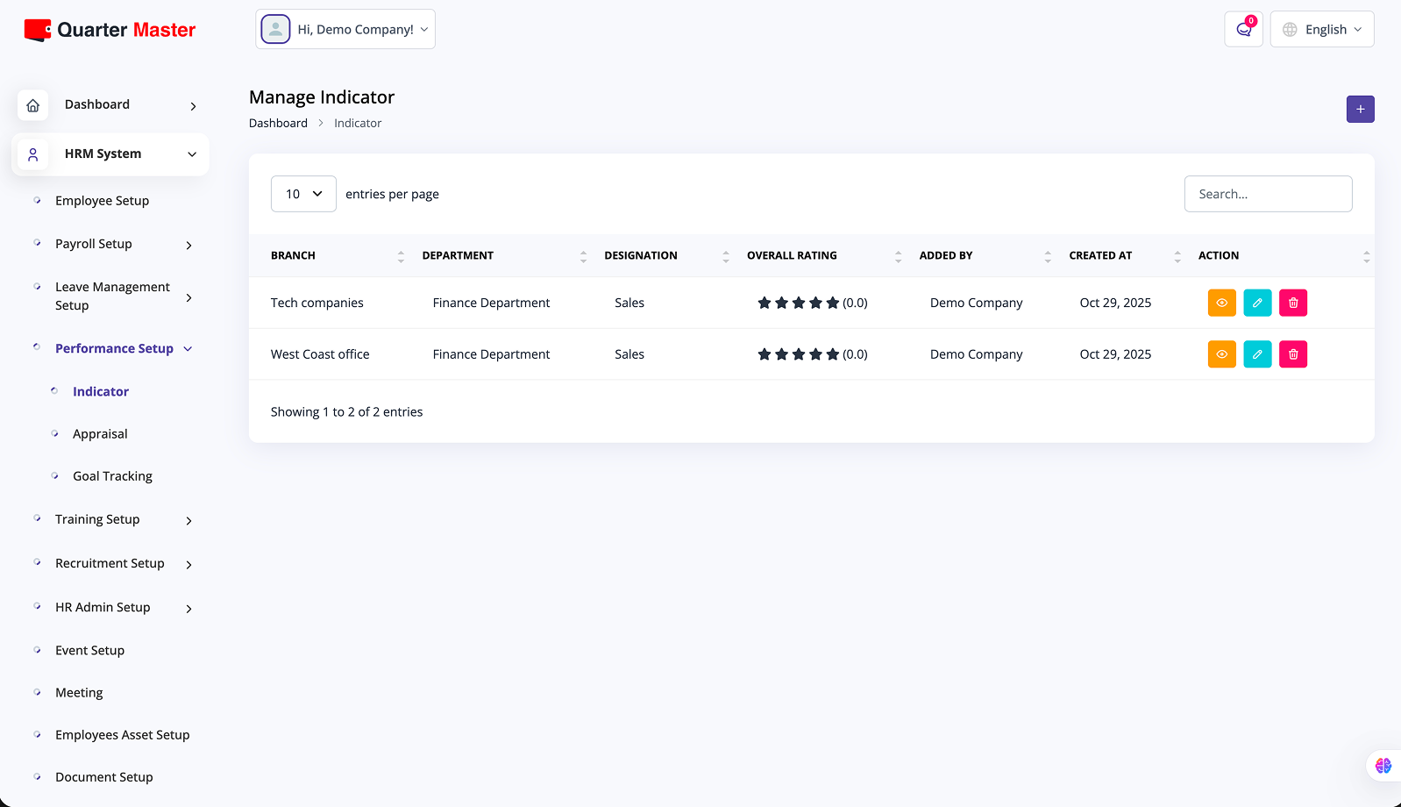Open Appraisal in the sidebar
1401x807 pixels.
pos(100,434)
